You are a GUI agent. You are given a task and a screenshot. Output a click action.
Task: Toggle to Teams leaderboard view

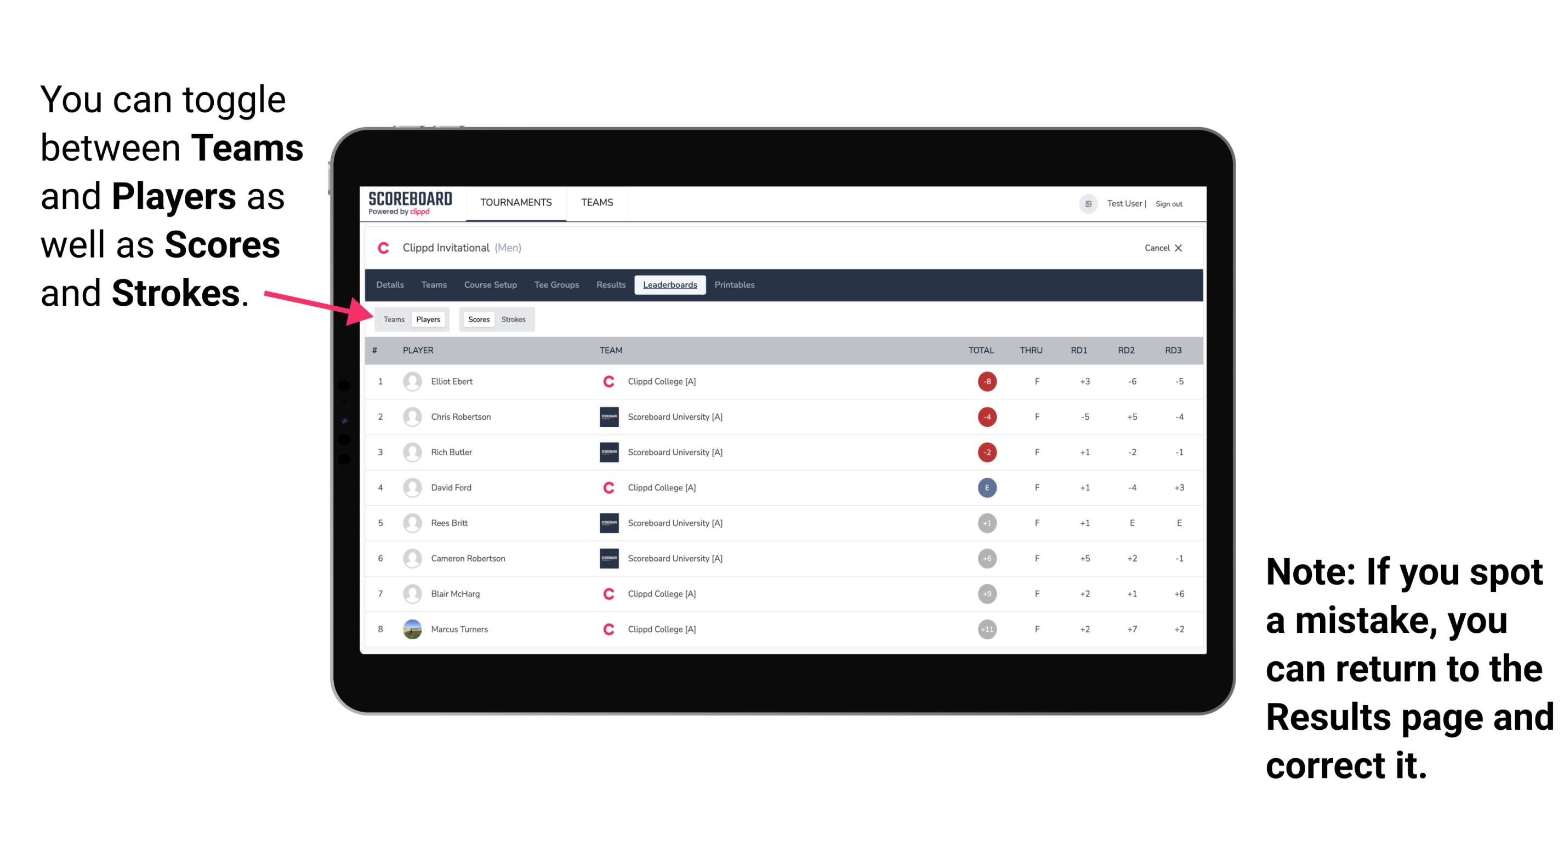tap(394, 319)
